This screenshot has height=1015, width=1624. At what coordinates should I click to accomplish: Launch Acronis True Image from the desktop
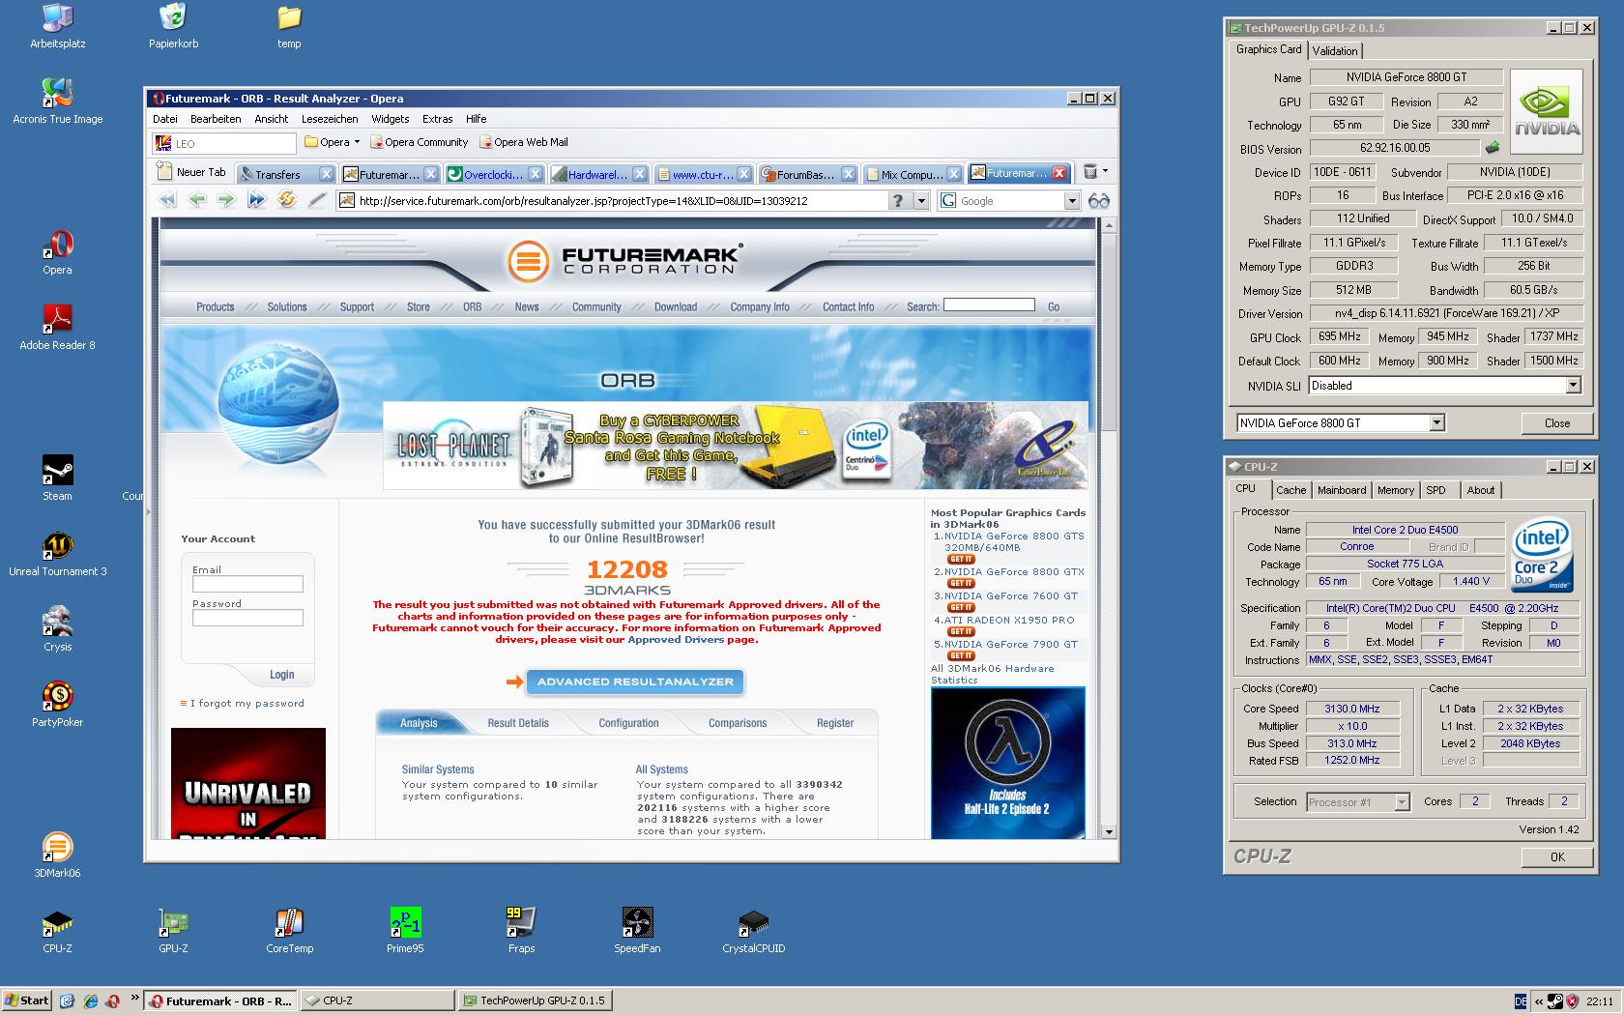[58, 101]
